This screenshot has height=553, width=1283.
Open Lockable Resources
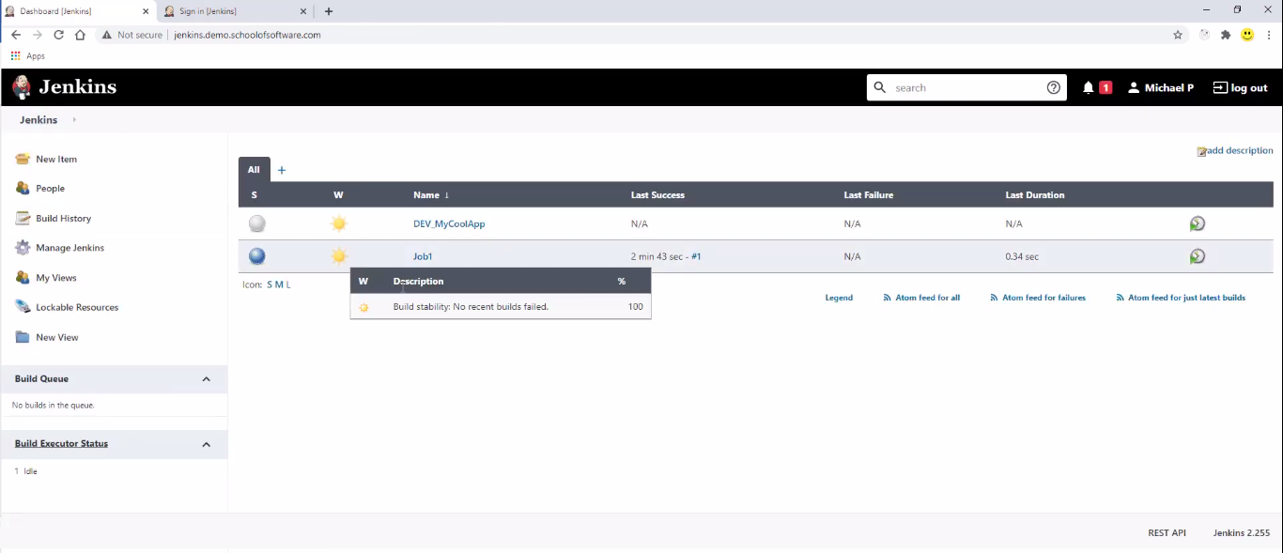74,307
